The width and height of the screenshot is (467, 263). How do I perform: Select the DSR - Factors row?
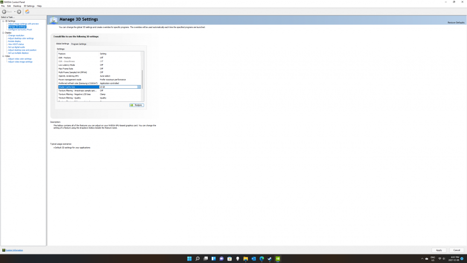tap(99, 58)
